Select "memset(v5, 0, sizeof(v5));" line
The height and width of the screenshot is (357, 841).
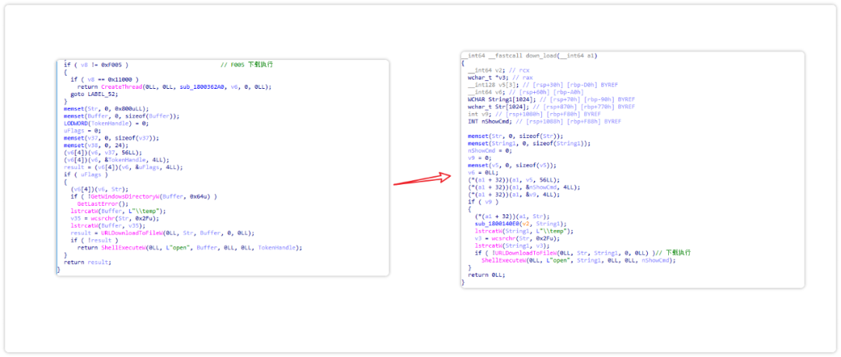pos(512,165)
